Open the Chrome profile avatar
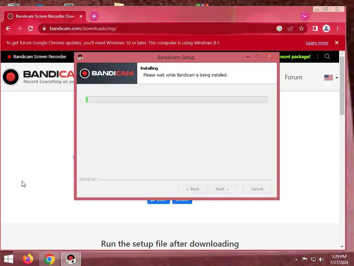This screenshot has height=266, width=354. (326, 28)
